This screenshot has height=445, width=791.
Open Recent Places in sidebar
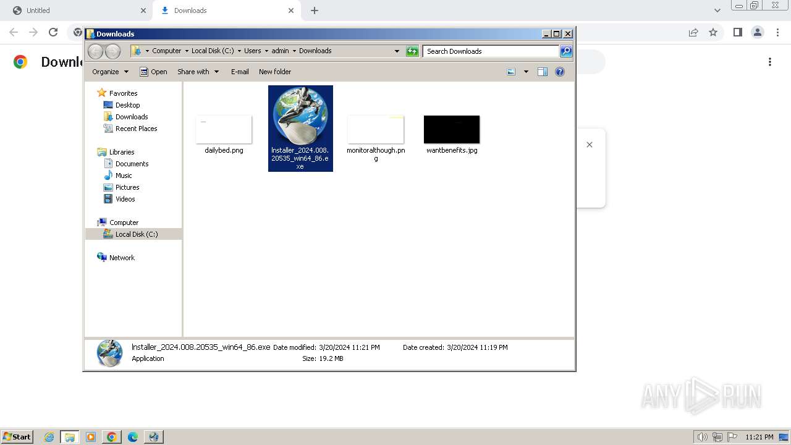pos(136,129)
